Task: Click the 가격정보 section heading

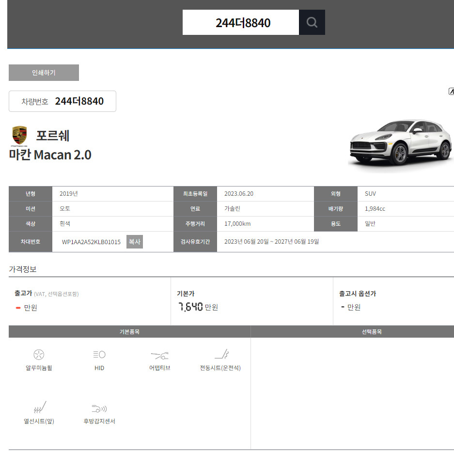Action: click(23, 269)
